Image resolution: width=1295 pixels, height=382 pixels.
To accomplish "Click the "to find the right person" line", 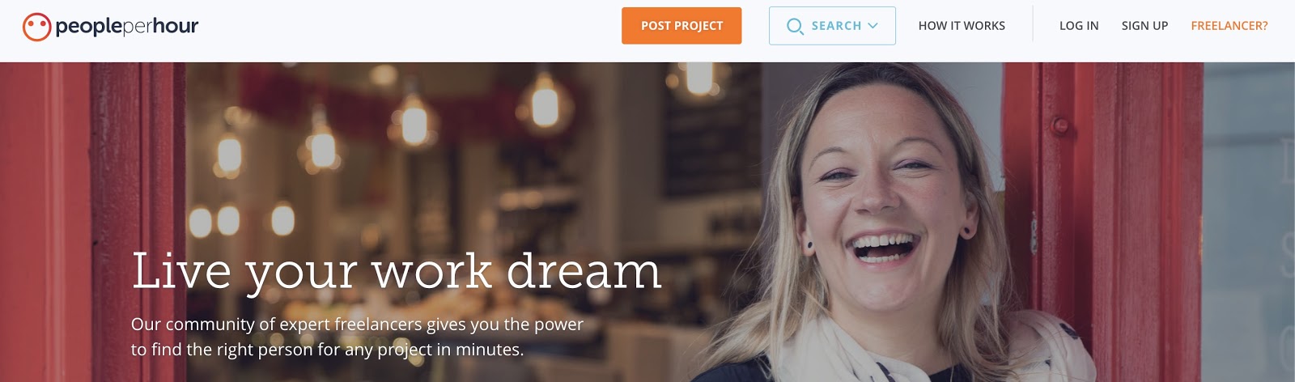I will (x=327, y=350).
